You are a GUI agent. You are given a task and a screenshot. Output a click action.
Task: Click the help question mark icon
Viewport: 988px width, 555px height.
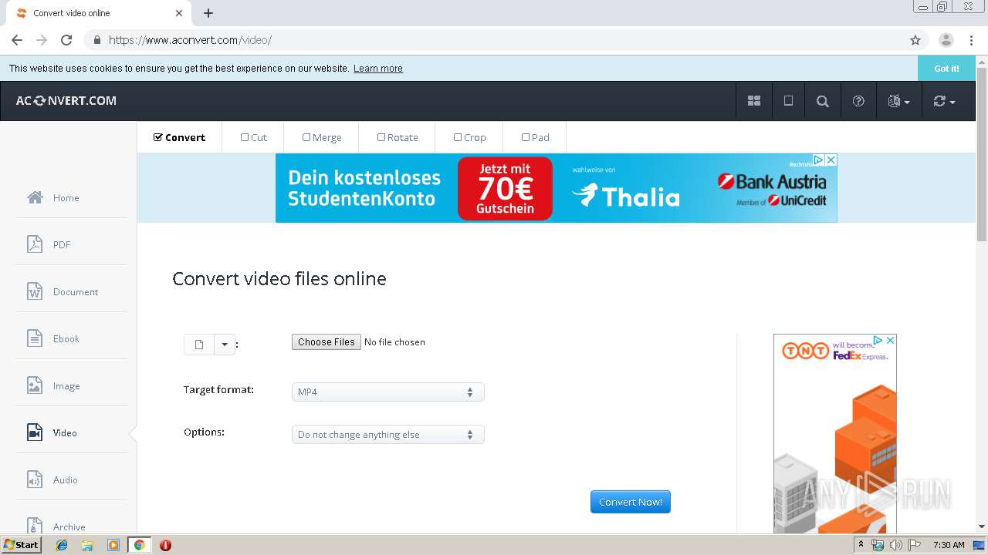858,101
